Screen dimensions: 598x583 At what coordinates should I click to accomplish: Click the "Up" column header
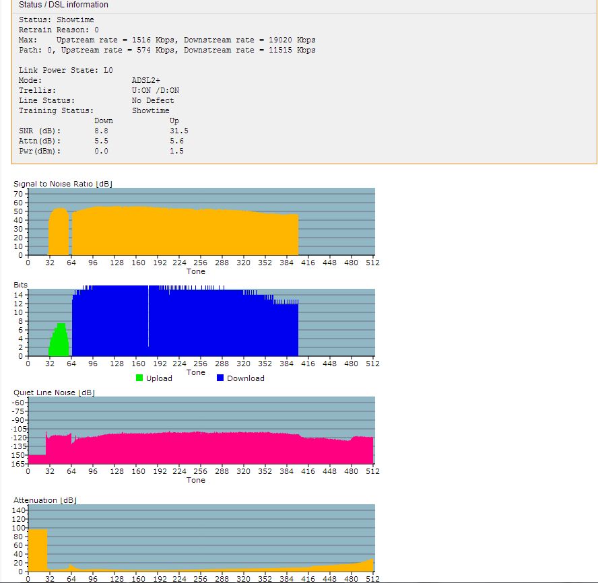174,121
